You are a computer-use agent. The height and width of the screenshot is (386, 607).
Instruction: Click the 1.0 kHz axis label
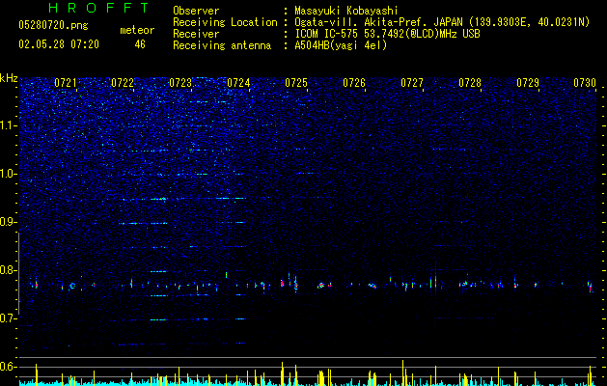click(x=9, y=174)
